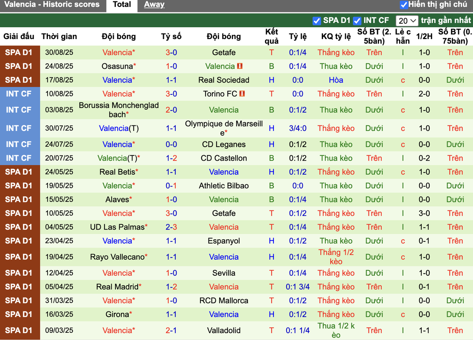Click the 3-0 score of Valencia vs Torino FC
This screenshot has width=473, height=340.
pos(171,94)
